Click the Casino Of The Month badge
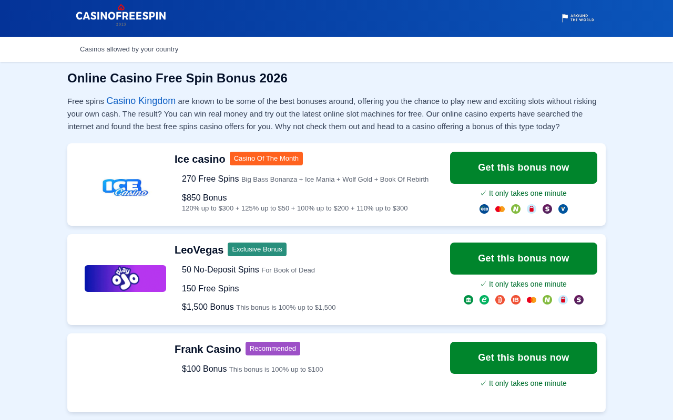Viewport: 673px width, 420px height. [x=266, y=159]
